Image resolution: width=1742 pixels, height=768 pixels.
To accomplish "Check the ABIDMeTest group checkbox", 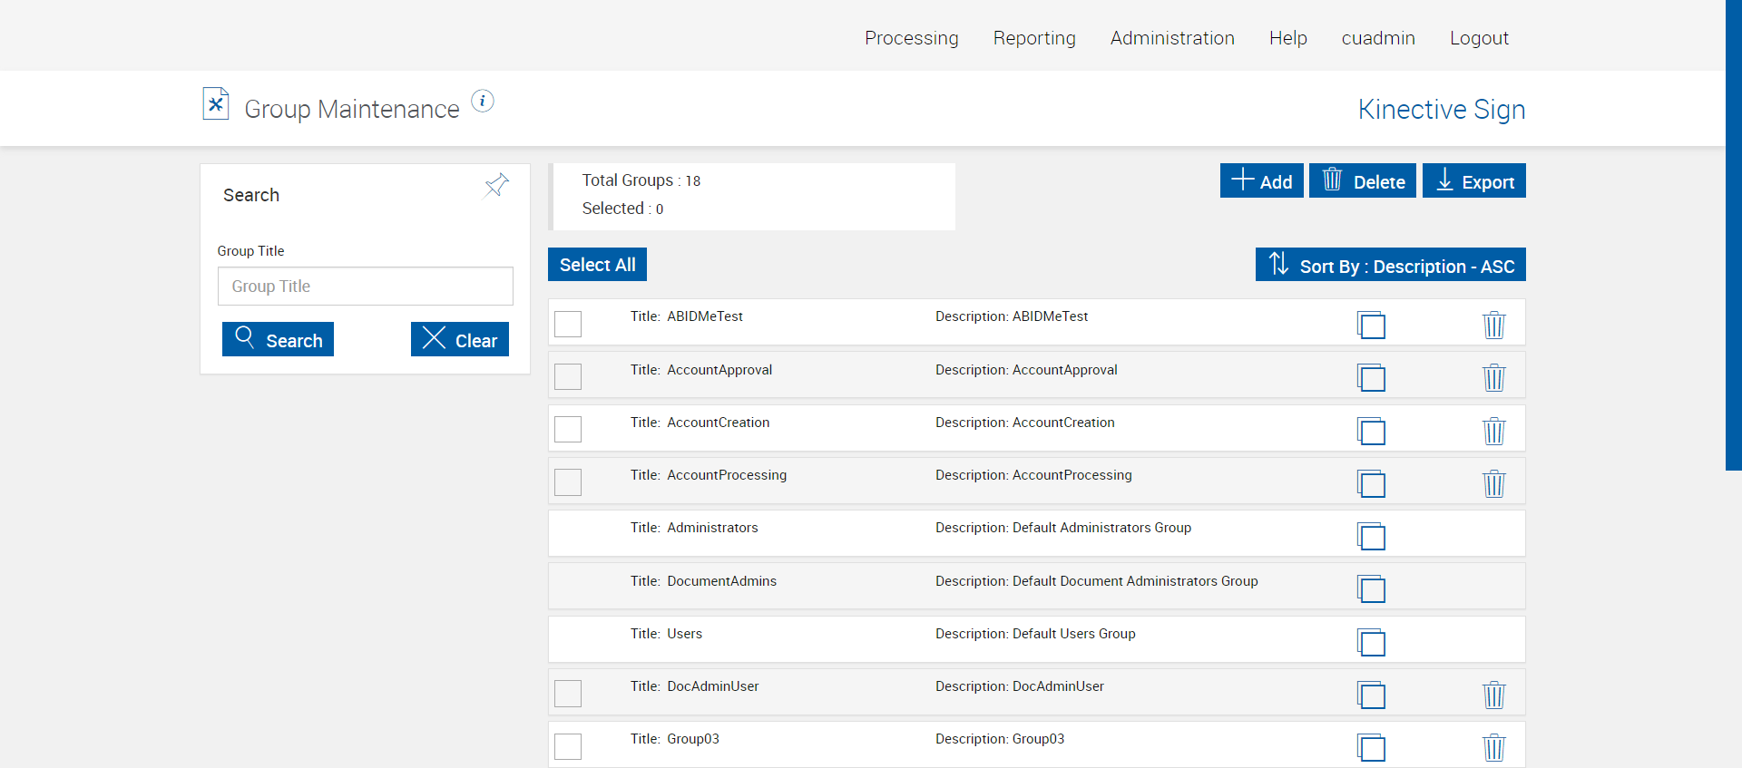I will [568, 324].
